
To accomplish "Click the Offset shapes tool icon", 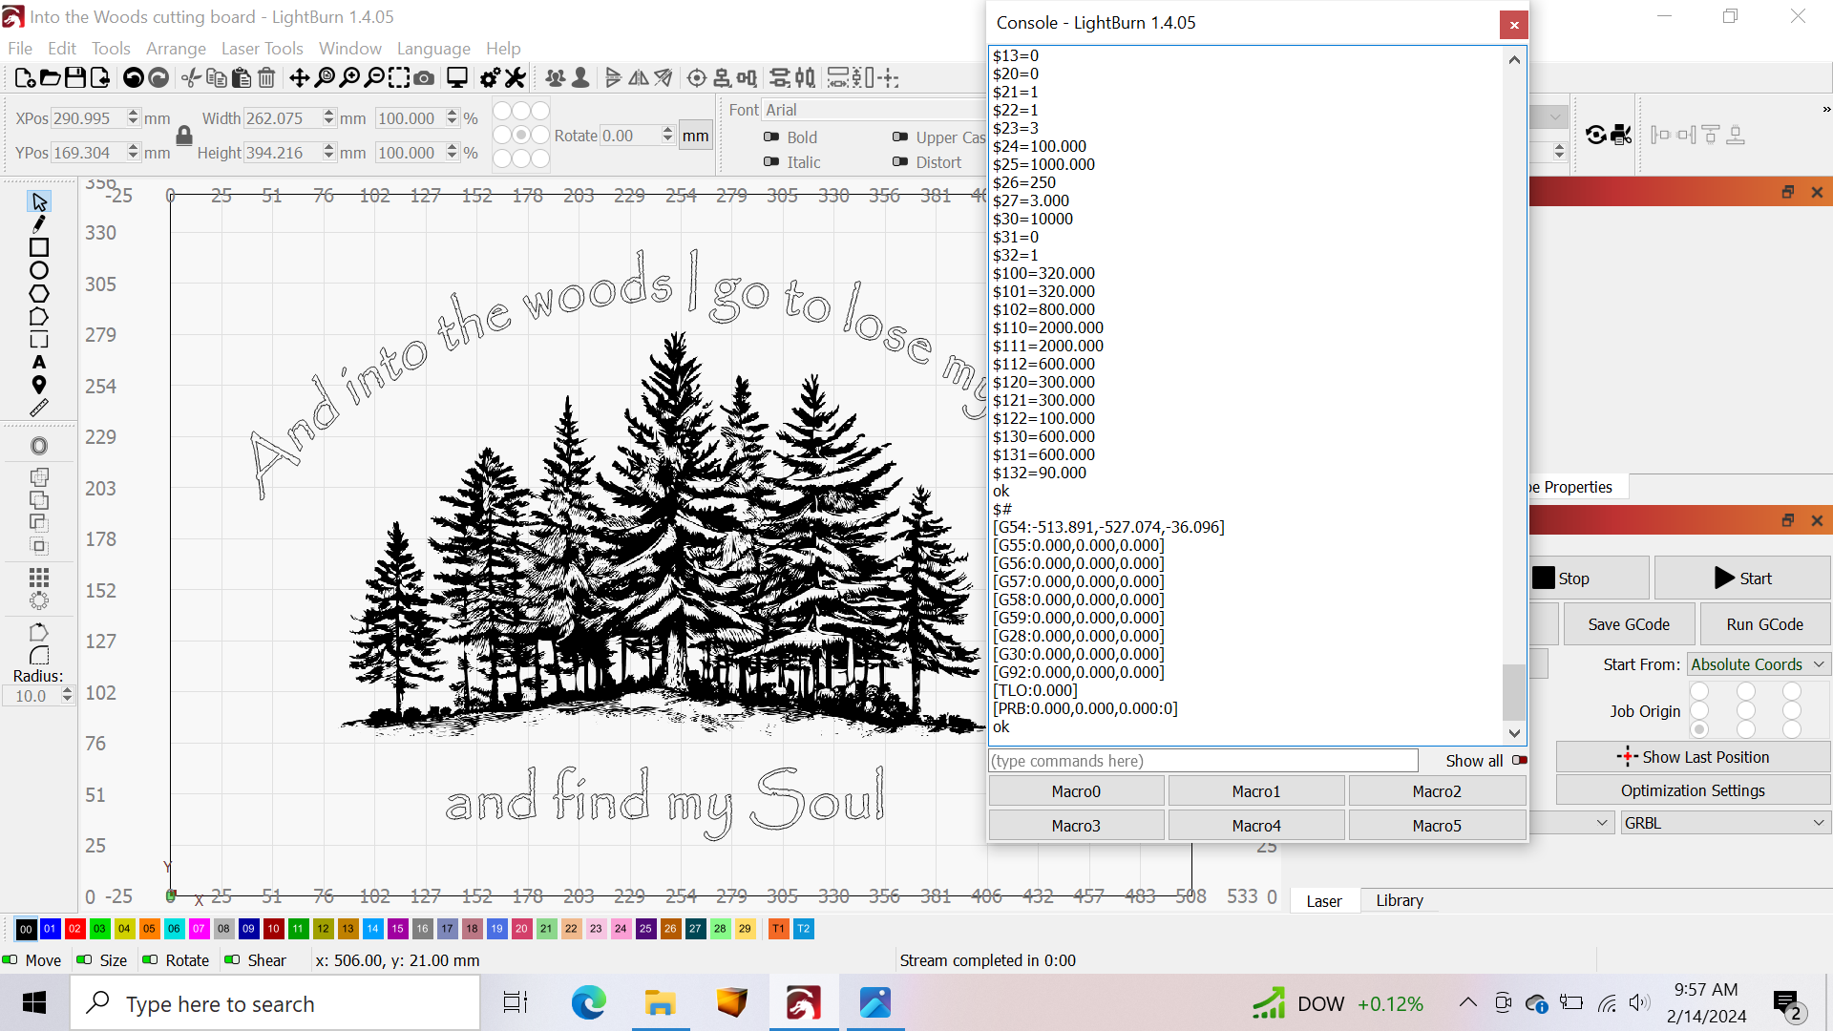I will tap(39, 446).
